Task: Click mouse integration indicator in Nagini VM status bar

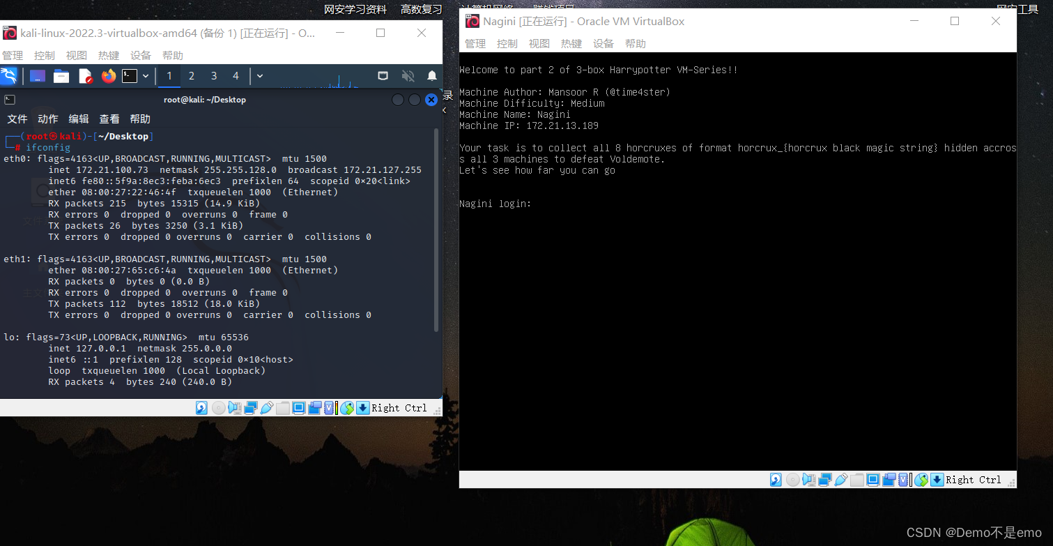Action: [x=921, y=480]
